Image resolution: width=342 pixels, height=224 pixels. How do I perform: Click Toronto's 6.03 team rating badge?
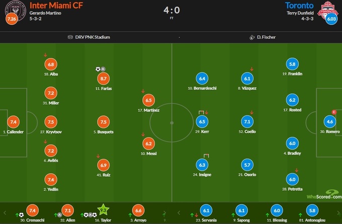click(331, 19)
